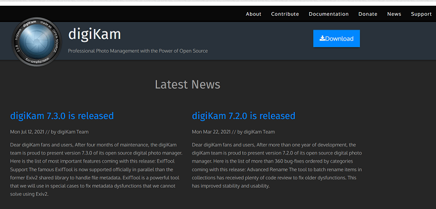Click the 7.2.0 article summary paragraph

(277, 165)
